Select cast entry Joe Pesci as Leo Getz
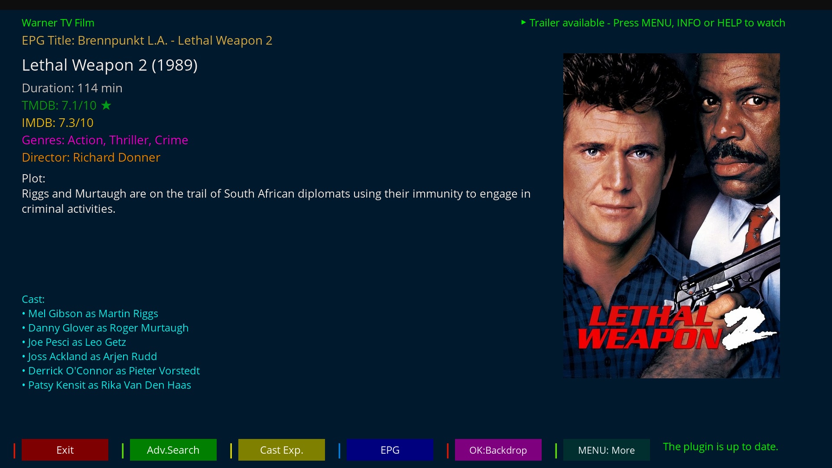The height and width of the screenshot is (468, 832). (74, 342)
